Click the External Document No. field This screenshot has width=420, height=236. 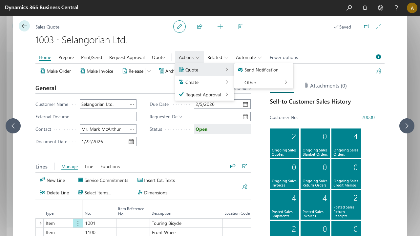pyautogui.click(x=108, y=117)
